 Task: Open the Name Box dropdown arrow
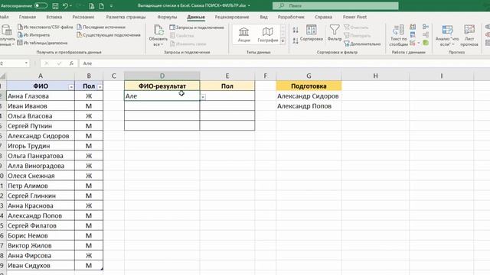26,63
